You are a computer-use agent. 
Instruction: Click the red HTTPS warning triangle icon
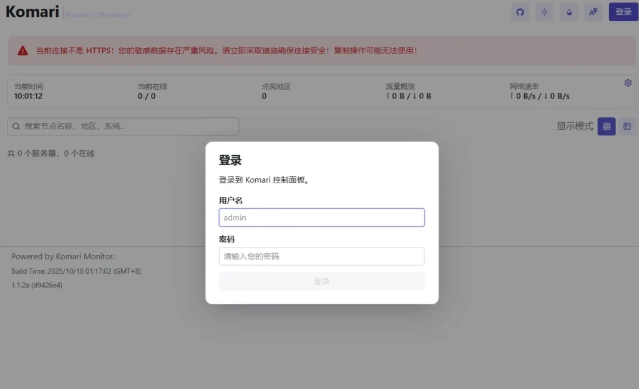tap(23, 51)
